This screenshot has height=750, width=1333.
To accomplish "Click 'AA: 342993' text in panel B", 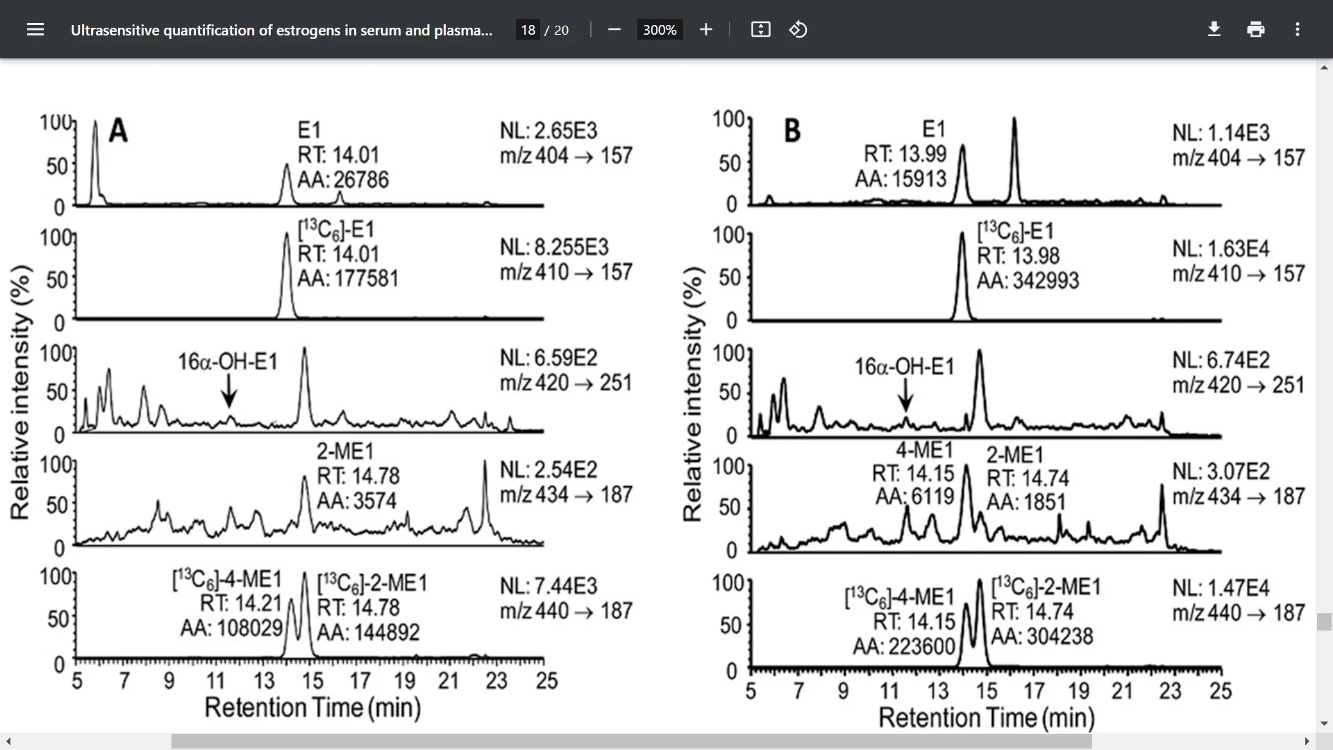I will coord(1028,281).
